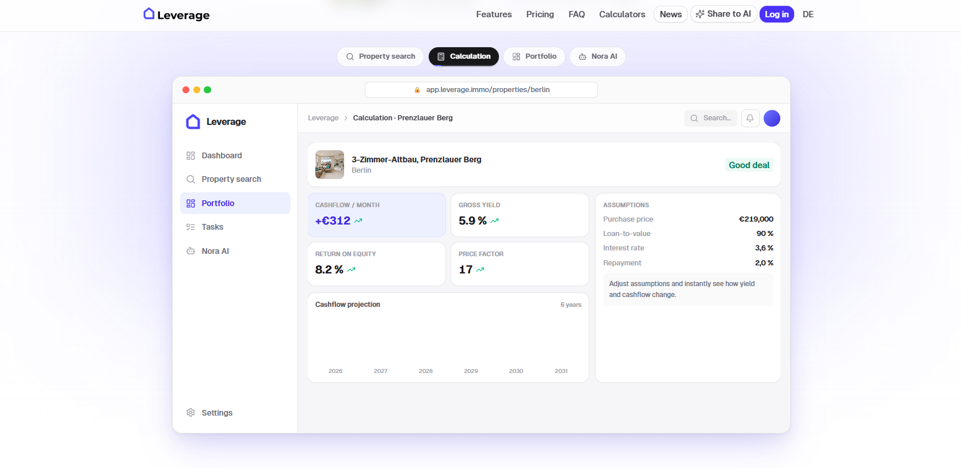The image size is (961, 468).
Task: Click Return on Equity trend arrow icon
Action: coord(351,269)
